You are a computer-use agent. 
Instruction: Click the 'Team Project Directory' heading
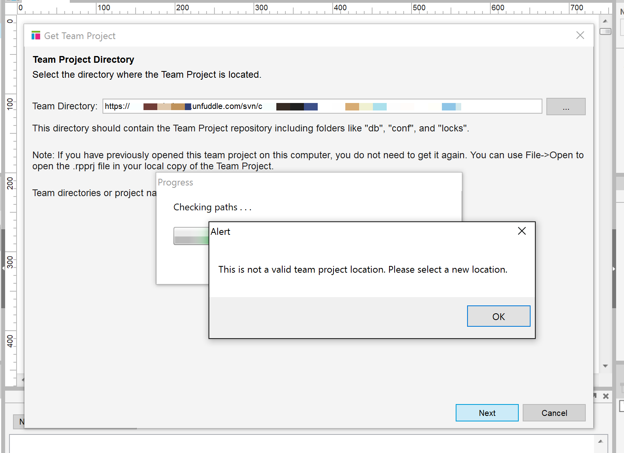point(83,60)
